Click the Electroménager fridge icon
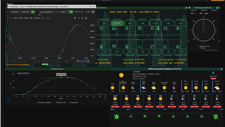 [152, 28]
